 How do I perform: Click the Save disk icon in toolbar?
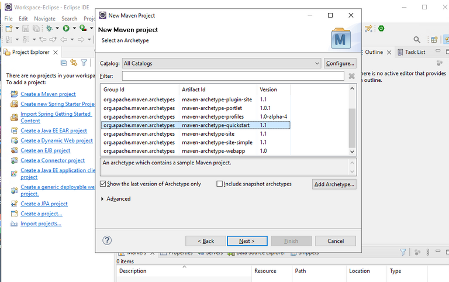[x=26, y=28]
